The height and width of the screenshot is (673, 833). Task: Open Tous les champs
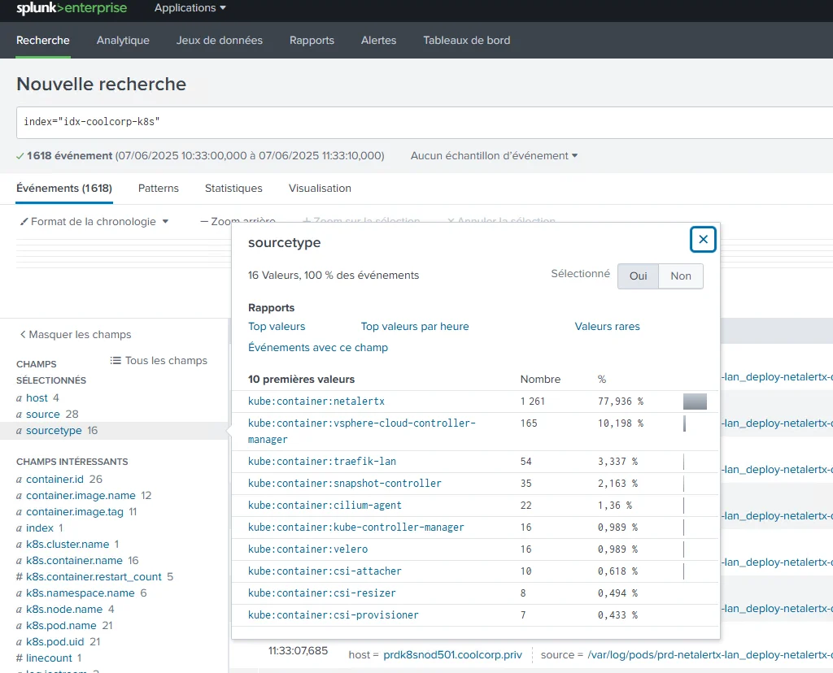click(x=166, y=360)
